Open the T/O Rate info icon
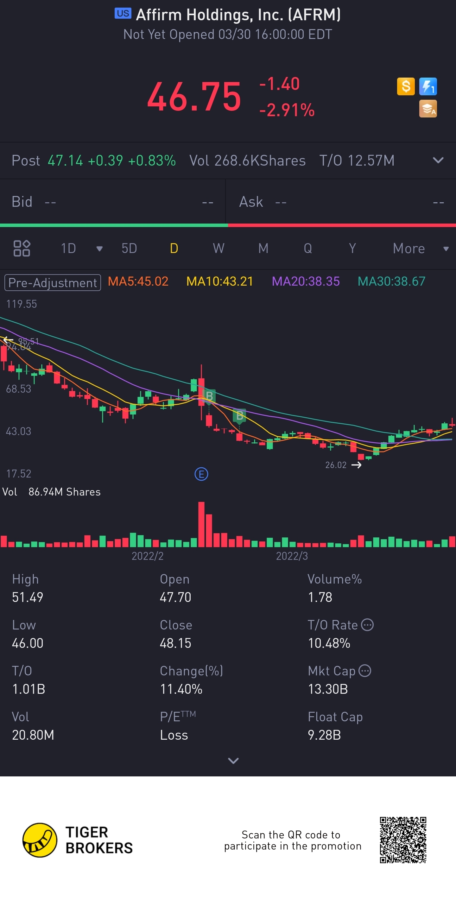 click(x=367, y=625)
